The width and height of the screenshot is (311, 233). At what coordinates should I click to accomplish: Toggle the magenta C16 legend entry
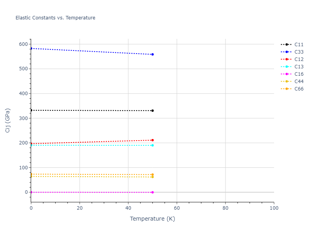tap(299, 74)
